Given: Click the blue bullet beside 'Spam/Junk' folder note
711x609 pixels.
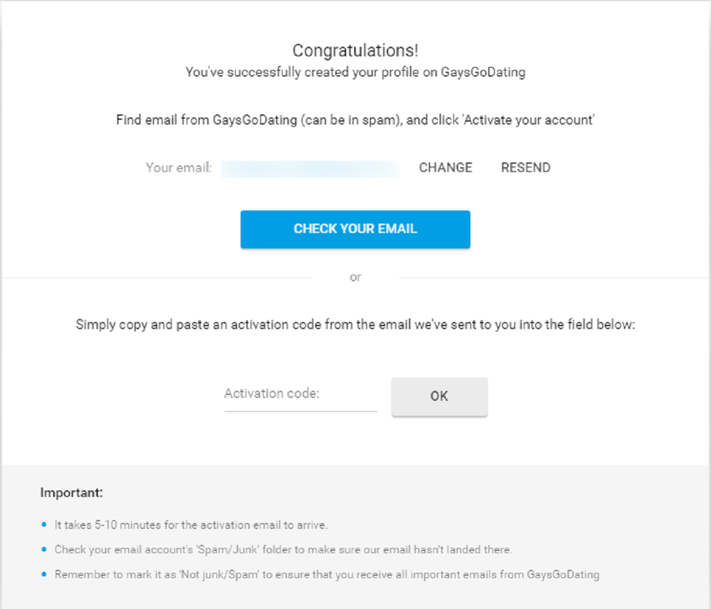Looking at the screenshot, I should [44, 550].
